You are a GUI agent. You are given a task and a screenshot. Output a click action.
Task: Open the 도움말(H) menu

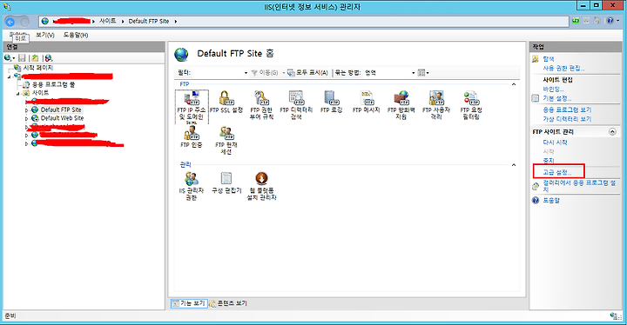click(76, 35)
